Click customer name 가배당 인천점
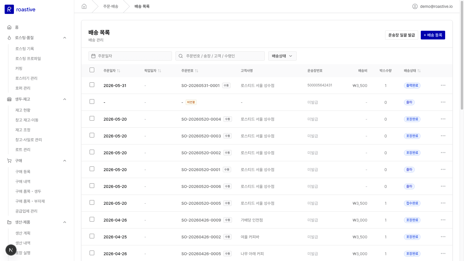 point(252,220)
